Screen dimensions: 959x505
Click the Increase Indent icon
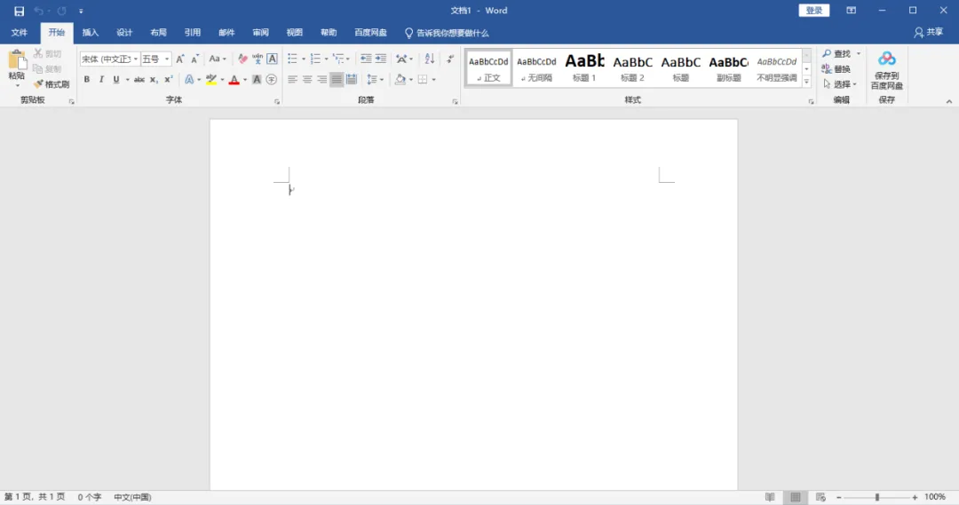[380, 59]
